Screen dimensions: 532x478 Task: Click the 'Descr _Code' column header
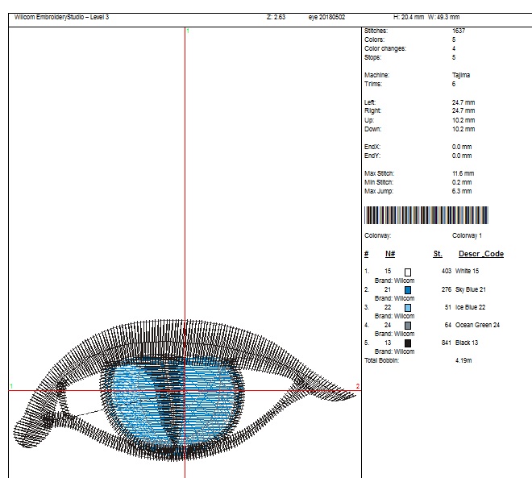coord(481,254)
